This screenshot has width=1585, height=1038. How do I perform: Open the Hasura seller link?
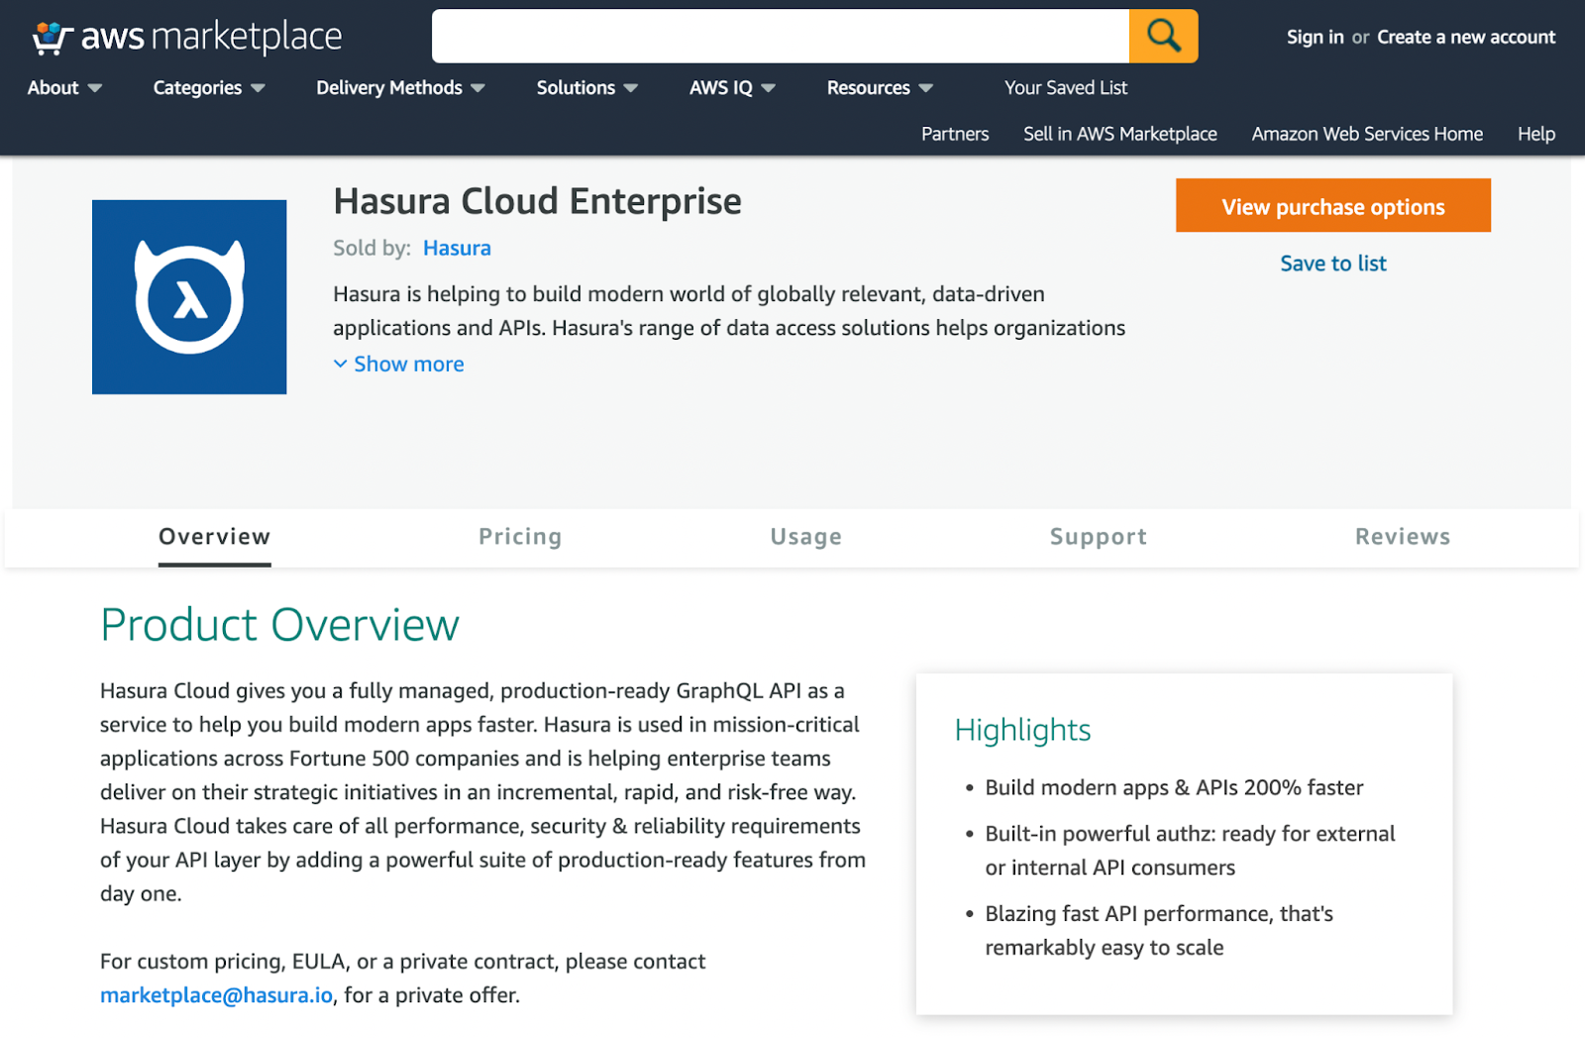[x=457, y=249]
